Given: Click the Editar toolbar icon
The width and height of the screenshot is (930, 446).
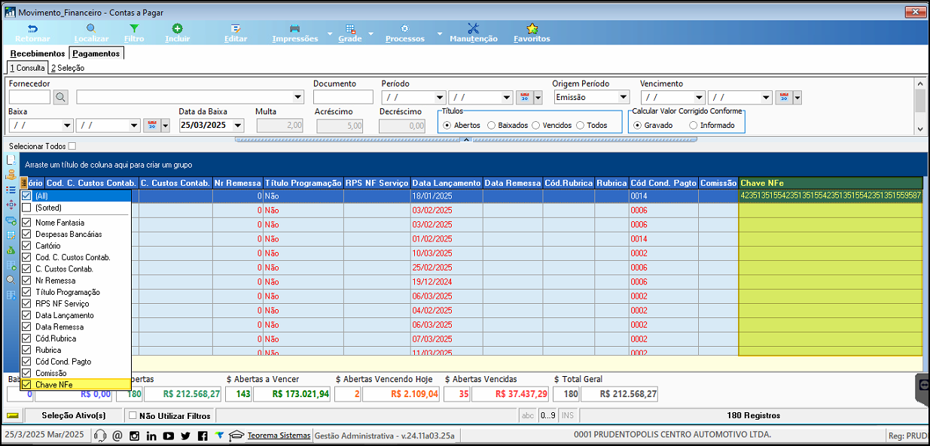Looking at the screenshot, I should point(236,29).
